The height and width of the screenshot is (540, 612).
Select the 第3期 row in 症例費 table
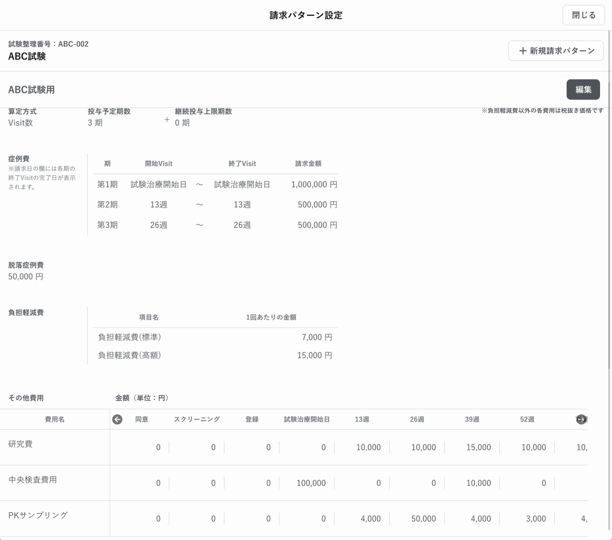point(107,225)
